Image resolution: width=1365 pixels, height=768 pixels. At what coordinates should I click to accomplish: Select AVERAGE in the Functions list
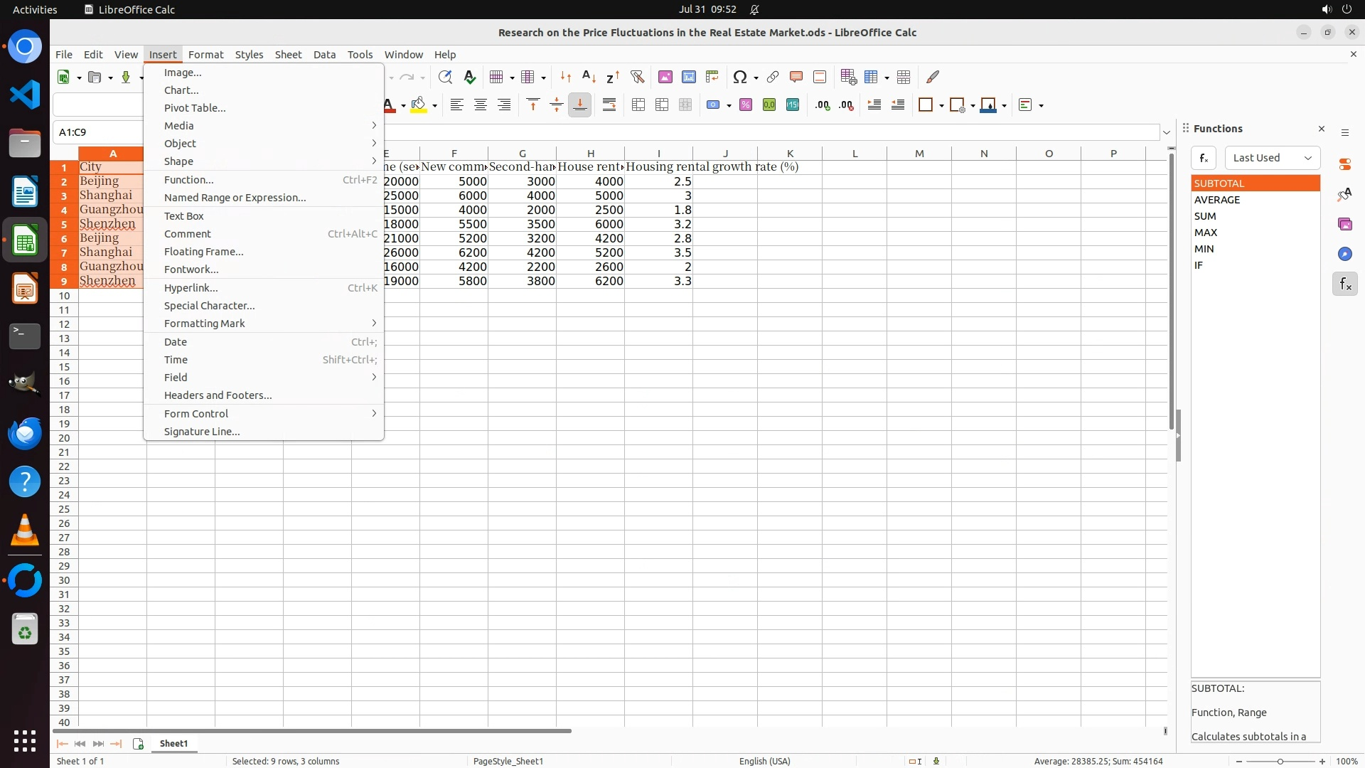(1216, 200)
